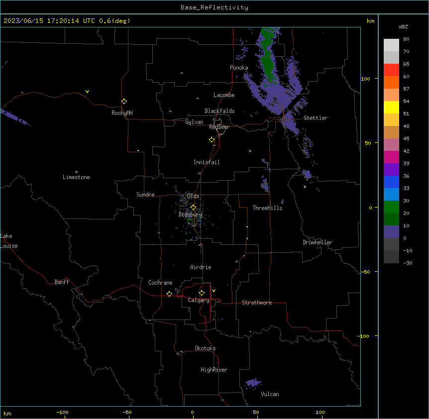
Task: Click the Ponoka town label
Action: [x=239, y=68]
